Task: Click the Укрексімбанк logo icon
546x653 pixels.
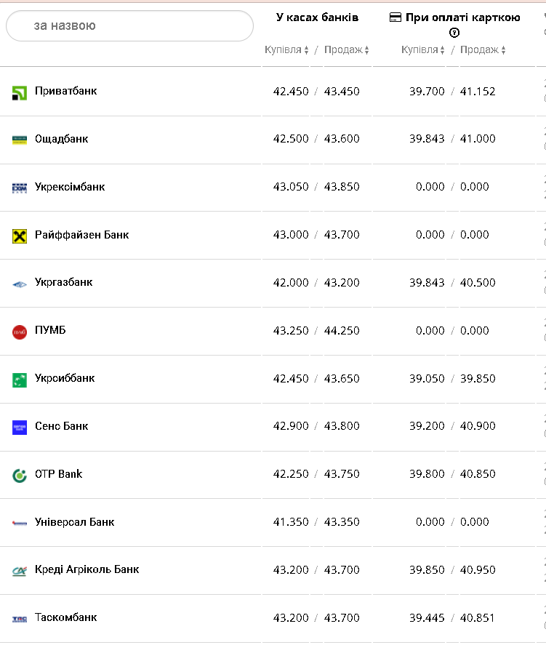Action: pos(20,188)
